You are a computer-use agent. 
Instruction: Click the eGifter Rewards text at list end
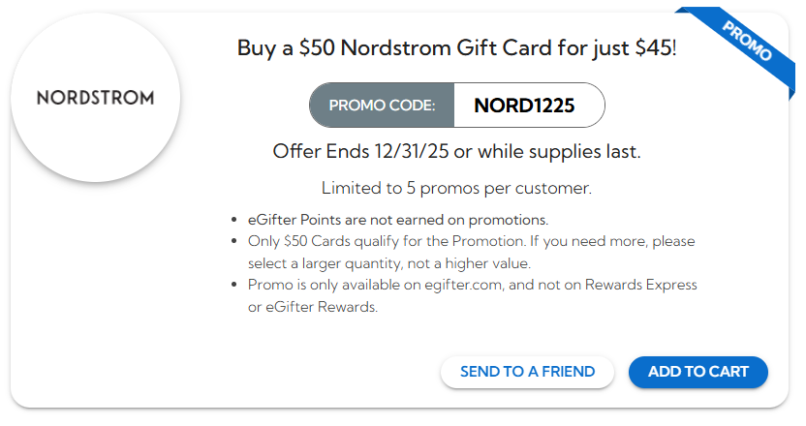(321, 307)
